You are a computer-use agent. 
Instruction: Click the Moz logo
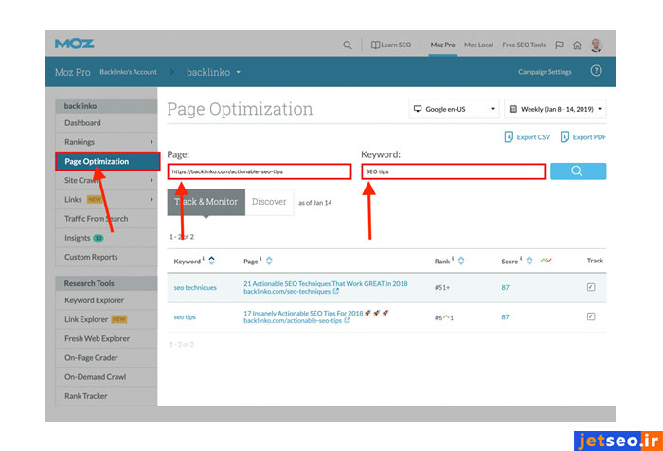pyautogui.click(x=74, y=44)
